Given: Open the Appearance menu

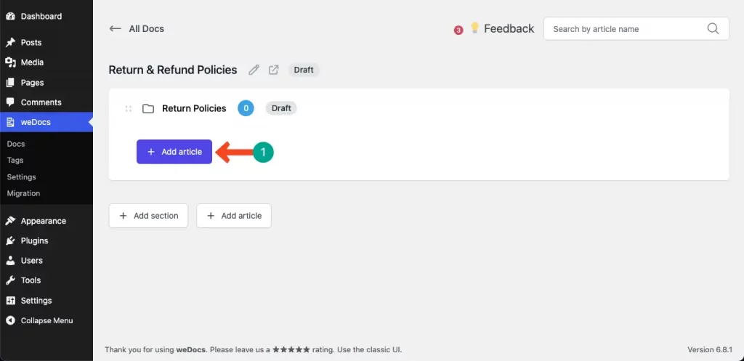Looking at the screenshot, I should [x=43, y=221].
